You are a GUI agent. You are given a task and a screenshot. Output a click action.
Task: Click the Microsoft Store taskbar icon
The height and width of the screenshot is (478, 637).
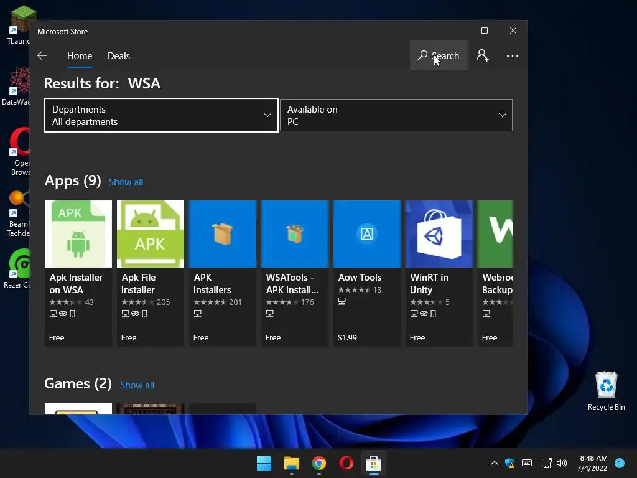(373, 463)
